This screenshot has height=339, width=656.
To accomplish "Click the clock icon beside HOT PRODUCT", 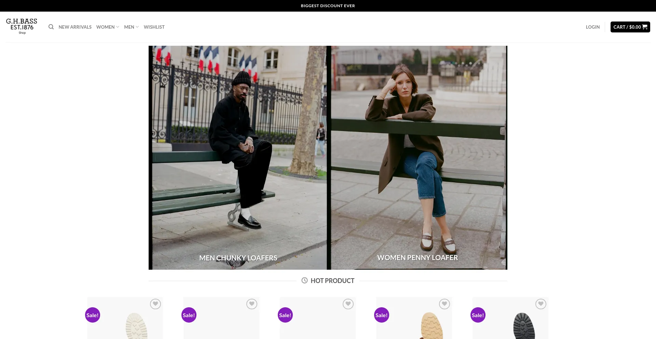I will pos(304,281).
